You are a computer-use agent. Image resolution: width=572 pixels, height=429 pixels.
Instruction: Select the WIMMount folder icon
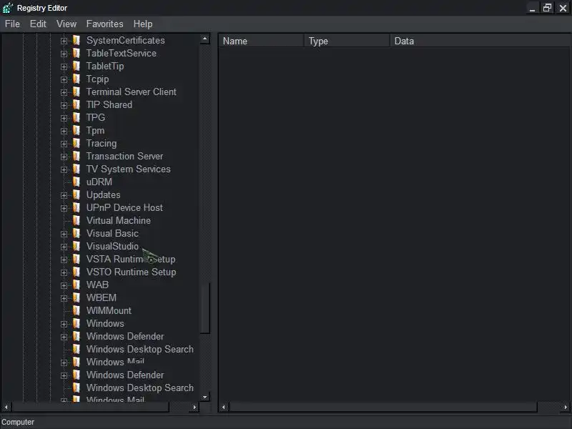point(77,311)
